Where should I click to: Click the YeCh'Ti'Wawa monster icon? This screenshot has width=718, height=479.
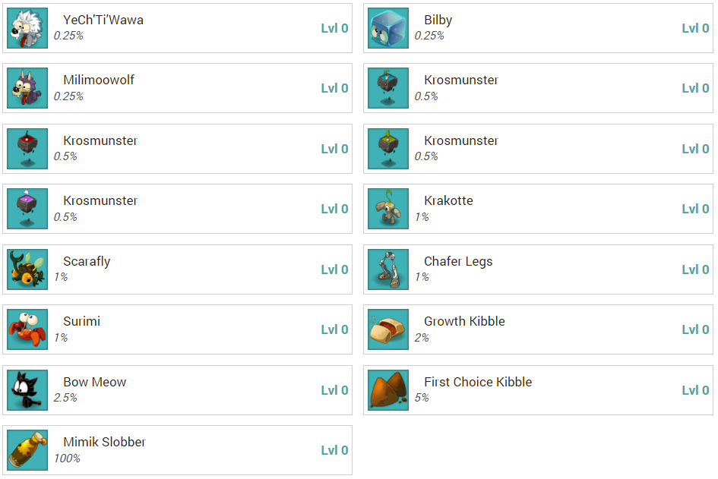pos(27,28)
